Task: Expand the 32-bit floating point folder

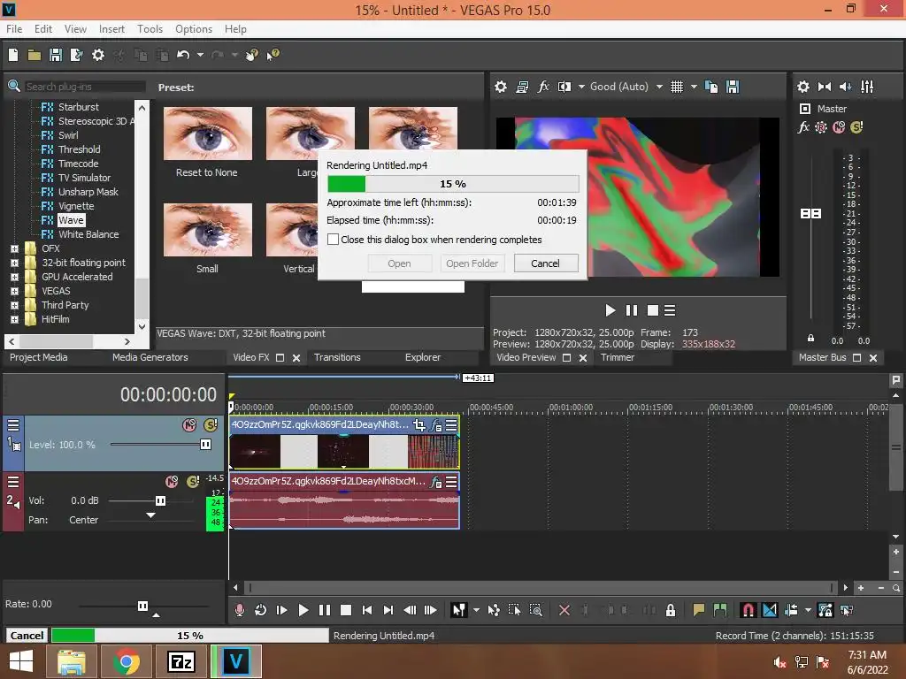Action: pyautogui.click(x=14, y=263)
